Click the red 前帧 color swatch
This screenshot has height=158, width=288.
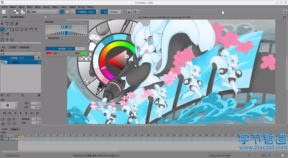pos(49,53)
